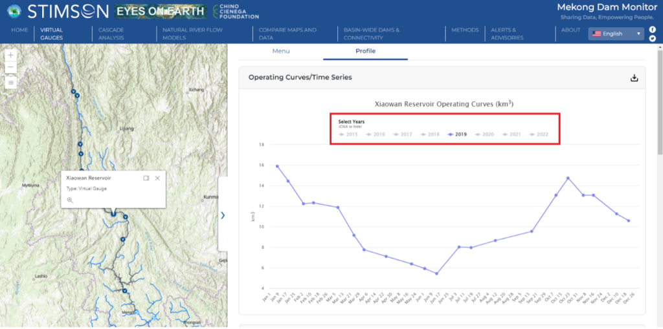Click zoom-to icon in Xiaowan Reservoir popup

pyautogui.click(x=70, y=200)
